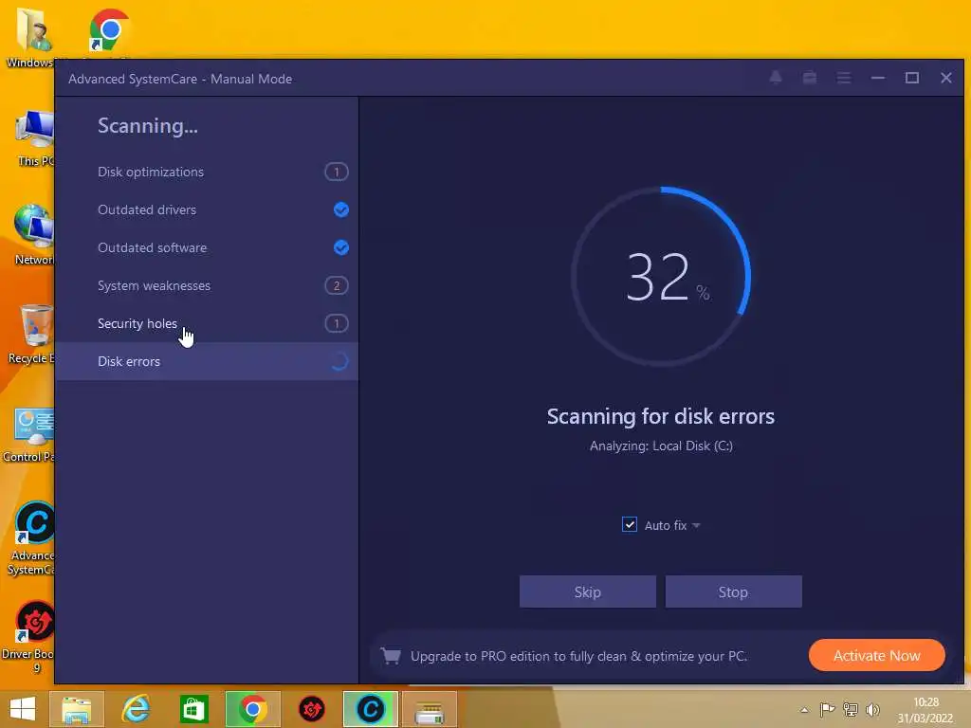Viewport: 971px width, 728px height.
Task: Select the Control Panel desktop icon
Action: click(x=29, y=433)
